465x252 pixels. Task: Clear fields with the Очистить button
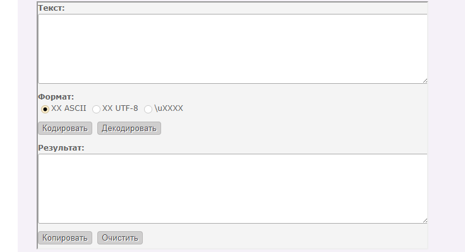(x=120, y=238)
